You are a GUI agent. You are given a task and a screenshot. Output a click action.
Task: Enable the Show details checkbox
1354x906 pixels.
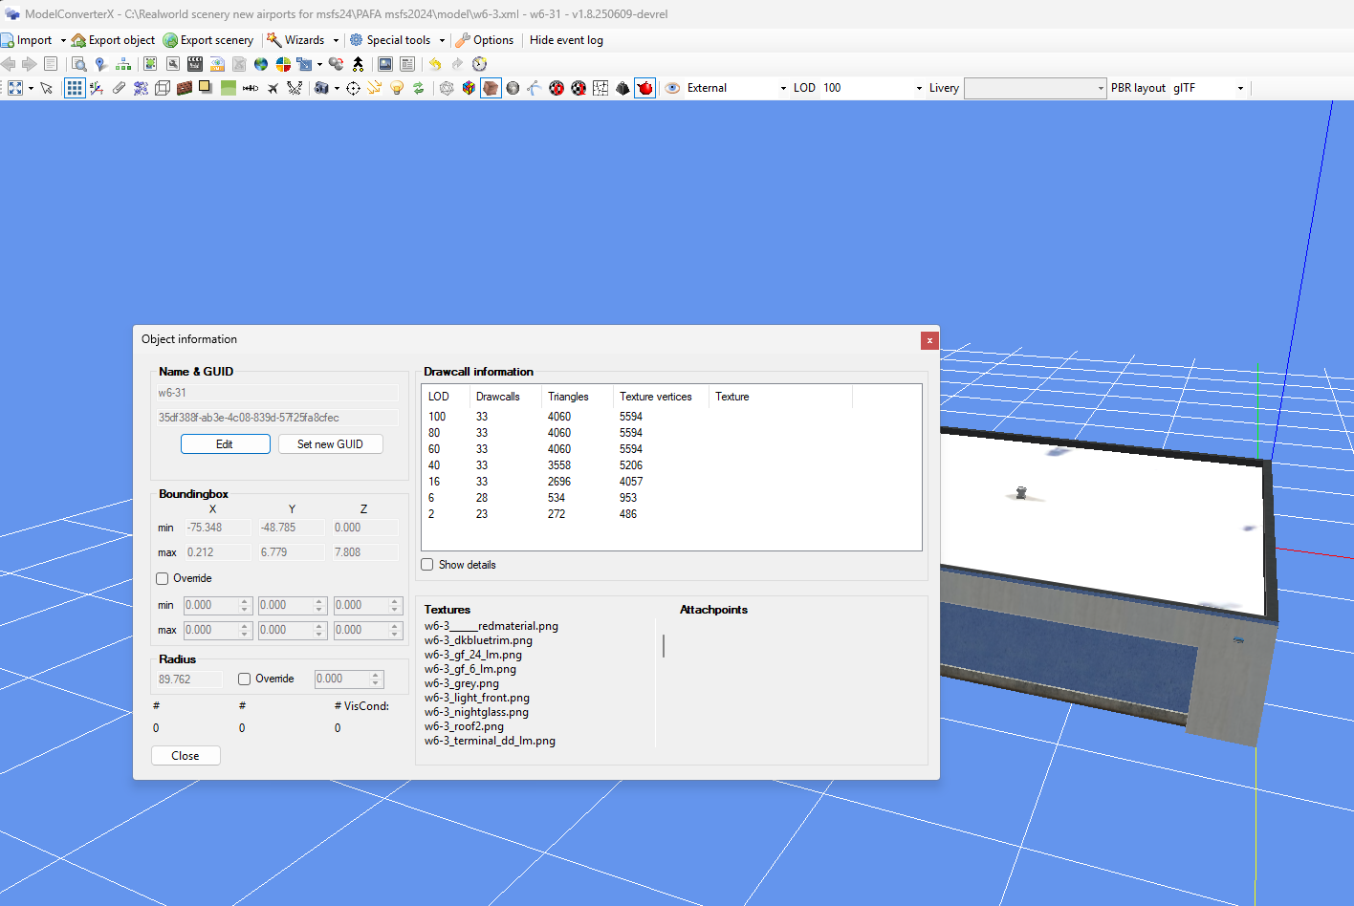click(427, 564)
